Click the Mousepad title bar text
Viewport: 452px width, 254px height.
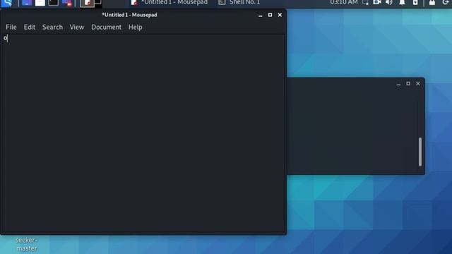click(x=129, y=15)
